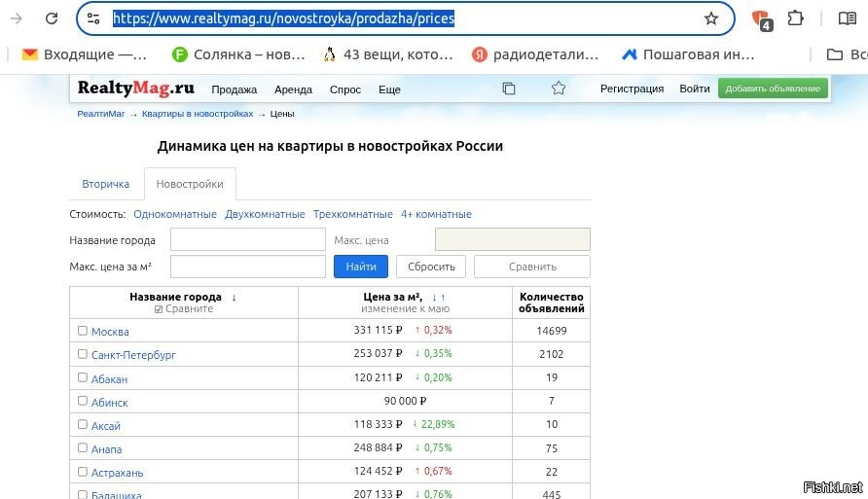Viewport: 868px width, 499px height.
Task: Open reading mode book icon
Action: tap(847, 18)
